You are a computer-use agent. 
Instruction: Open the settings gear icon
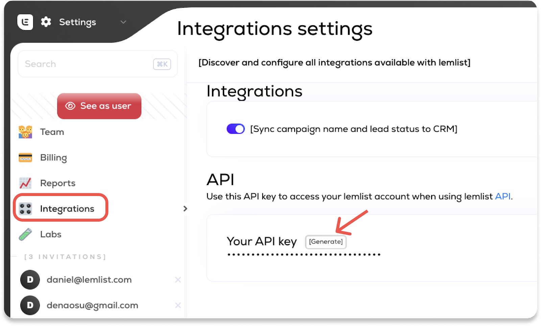(x=46, y=22)
